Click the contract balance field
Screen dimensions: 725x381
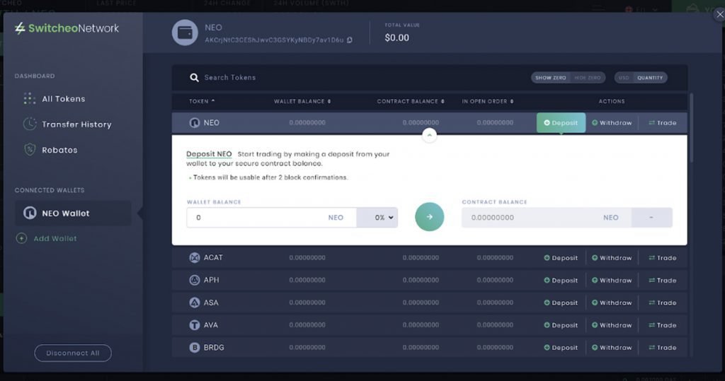[546, 218]
